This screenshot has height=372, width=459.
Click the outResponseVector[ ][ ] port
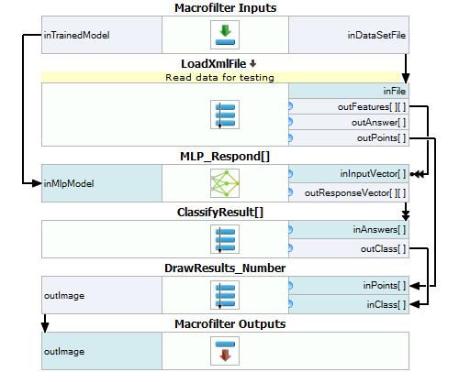(349, 192)
